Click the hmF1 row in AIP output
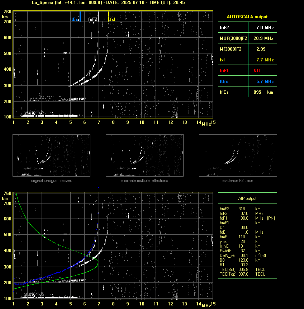This screenshot has height=309, width=304. 240,223
